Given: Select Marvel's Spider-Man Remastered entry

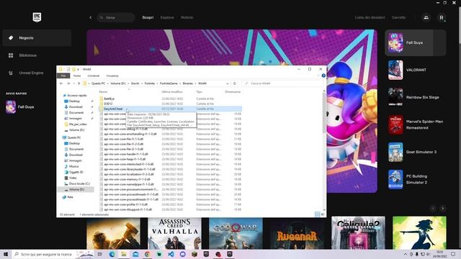Looking at the screenshot, I should coord(416,124).
